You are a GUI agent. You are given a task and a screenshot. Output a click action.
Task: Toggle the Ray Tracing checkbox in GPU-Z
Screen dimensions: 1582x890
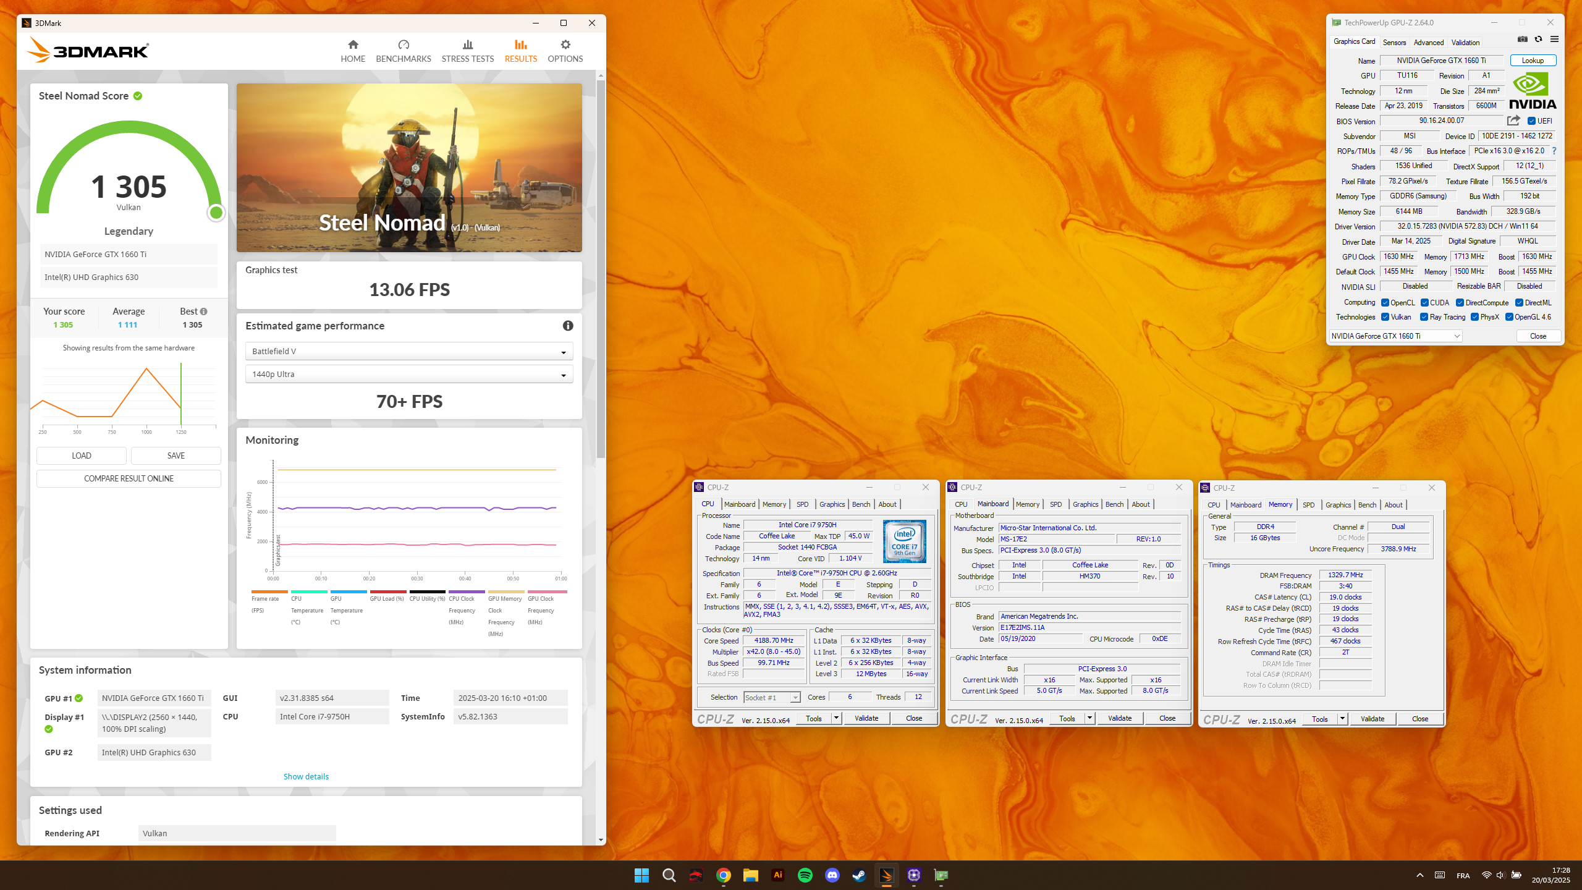tap(1424, 317)
